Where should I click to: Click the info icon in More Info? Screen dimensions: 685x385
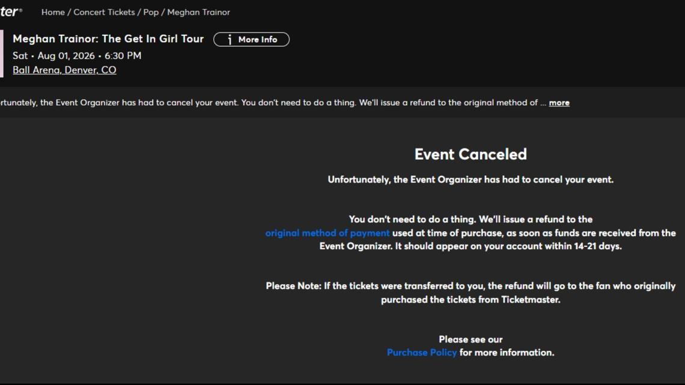tap(230, 40)
